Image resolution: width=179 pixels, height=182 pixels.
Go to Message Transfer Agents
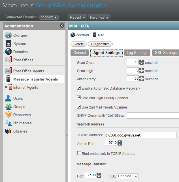point(35,79)
